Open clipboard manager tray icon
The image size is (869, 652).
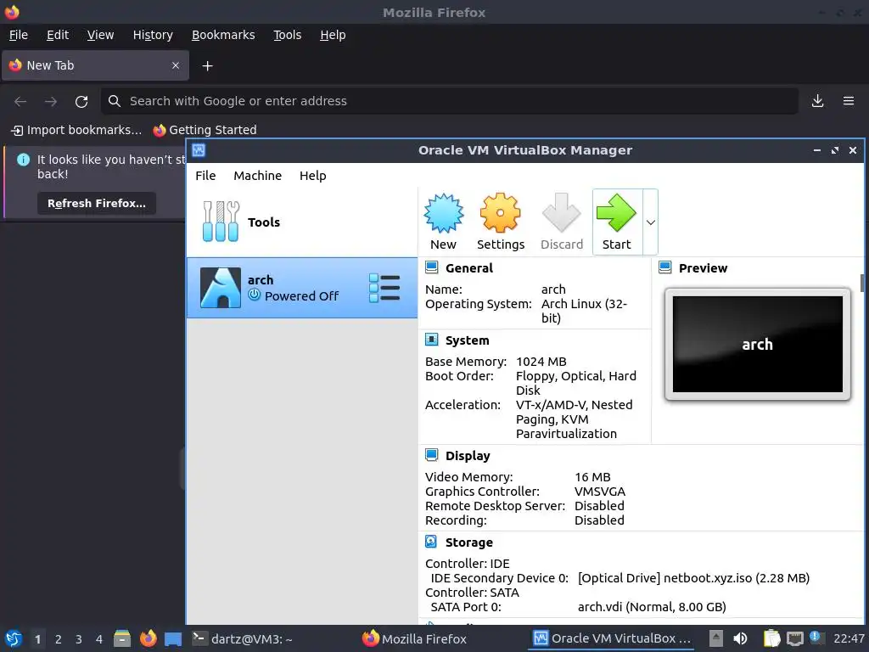pos(771,638)
